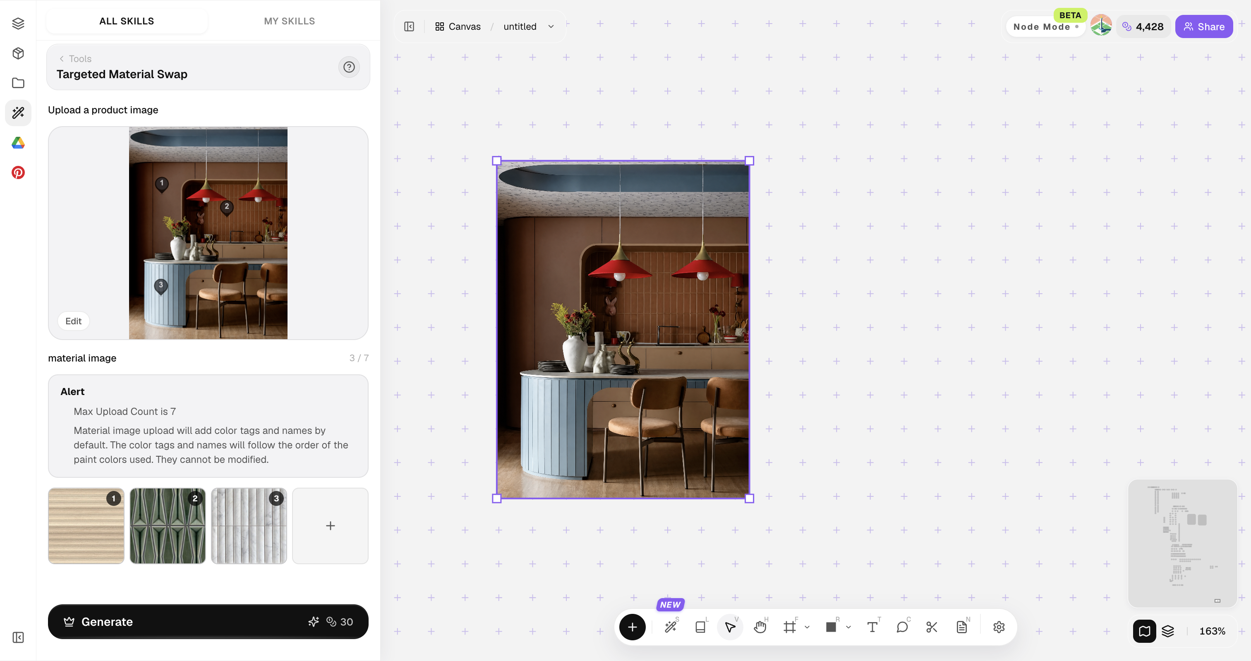Select material thumbnail 1 beige ribbed texture
1251x661 pixels.
(86, 526)
